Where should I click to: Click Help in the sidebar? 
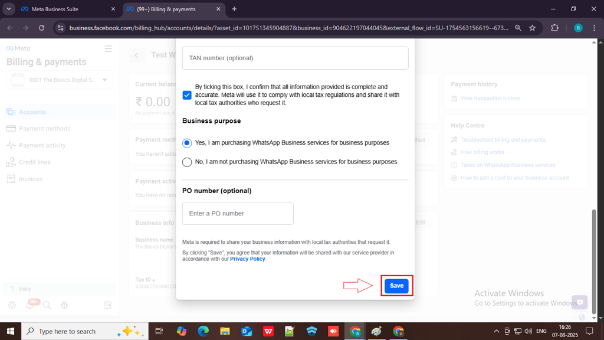coord(60,289)
